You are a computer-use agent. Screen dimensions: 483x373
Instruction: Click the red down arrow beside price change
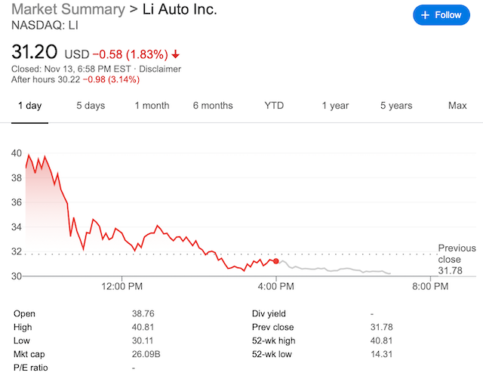176,54
